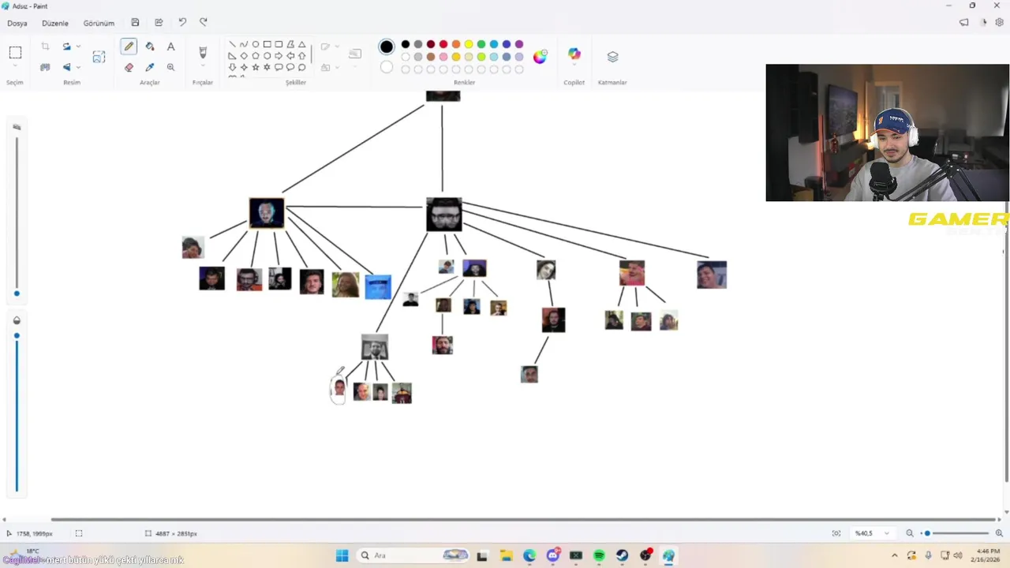The width and height of the screenshot is (1010, 568).
Task: Select the right arrow shape
Action: tap(279, 56)
